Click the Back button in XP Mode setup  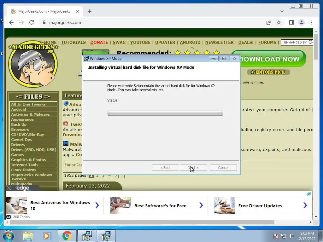165,168
